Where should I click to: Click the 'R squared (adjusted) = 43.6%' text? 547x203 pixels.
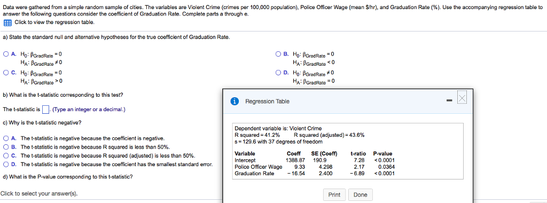[329, 135]
